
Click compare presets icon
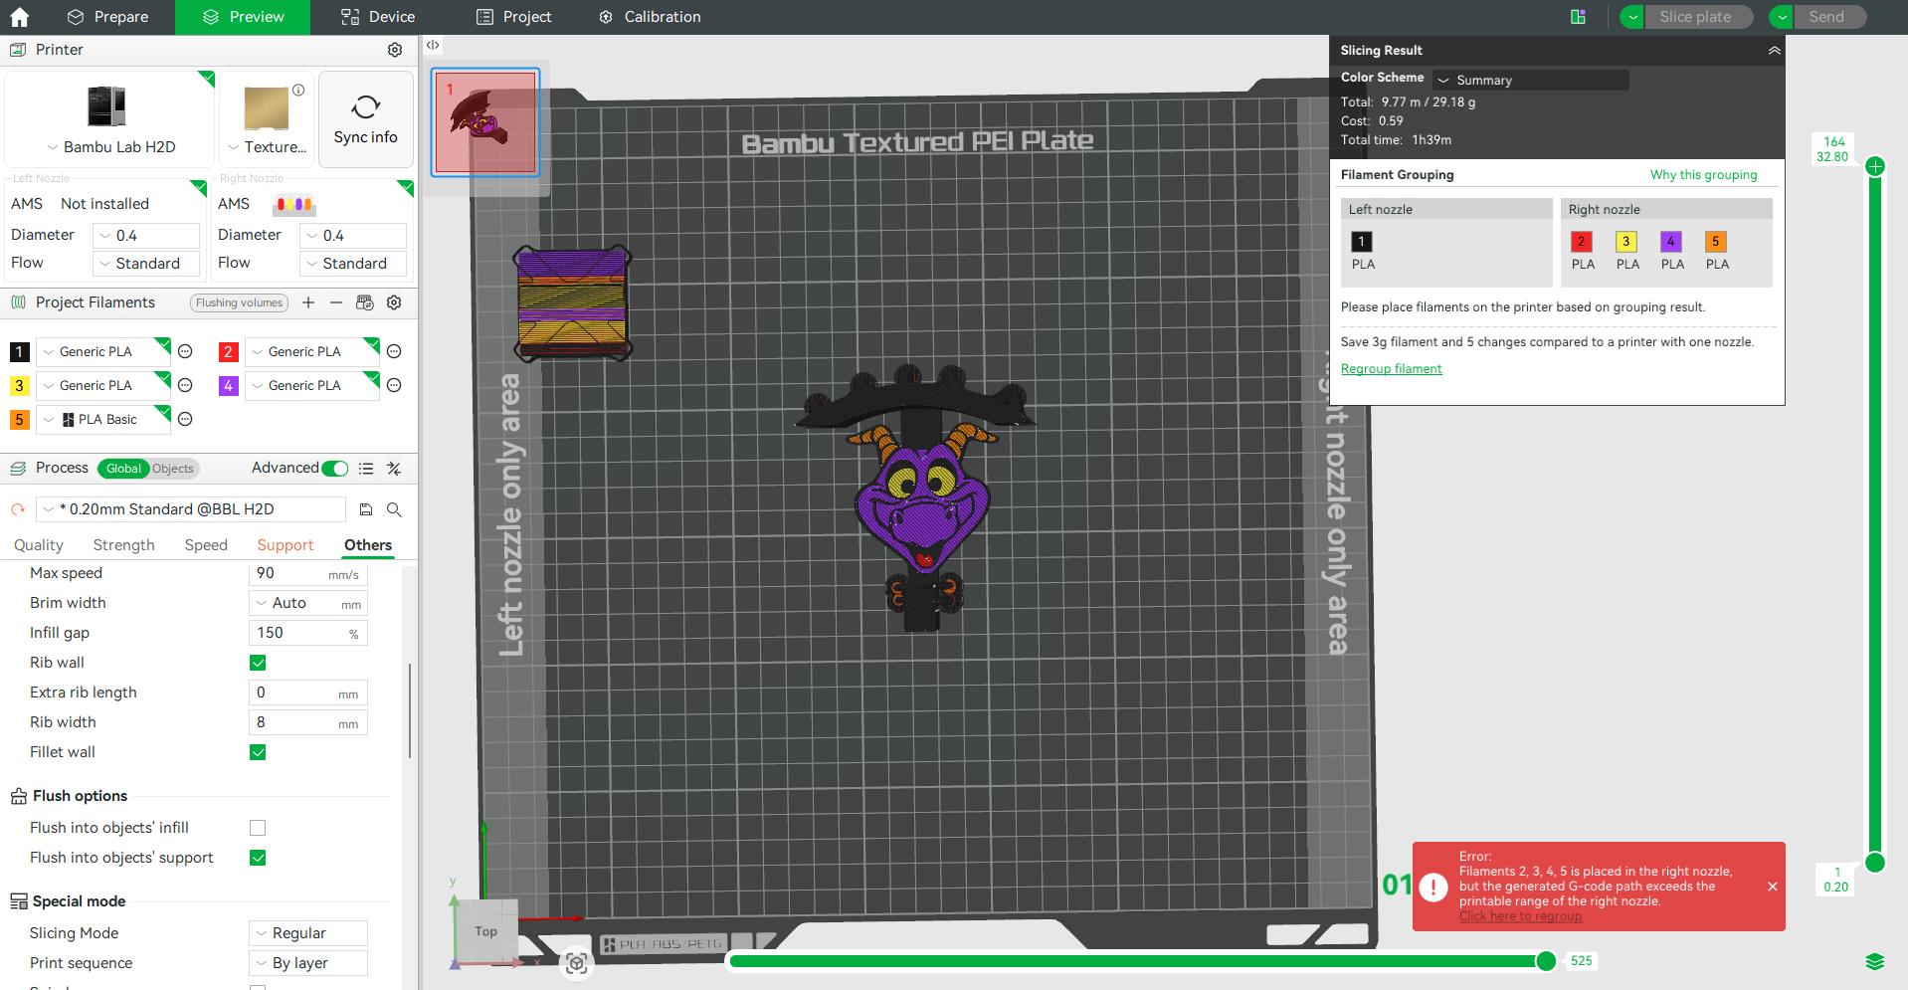[394, 469]
